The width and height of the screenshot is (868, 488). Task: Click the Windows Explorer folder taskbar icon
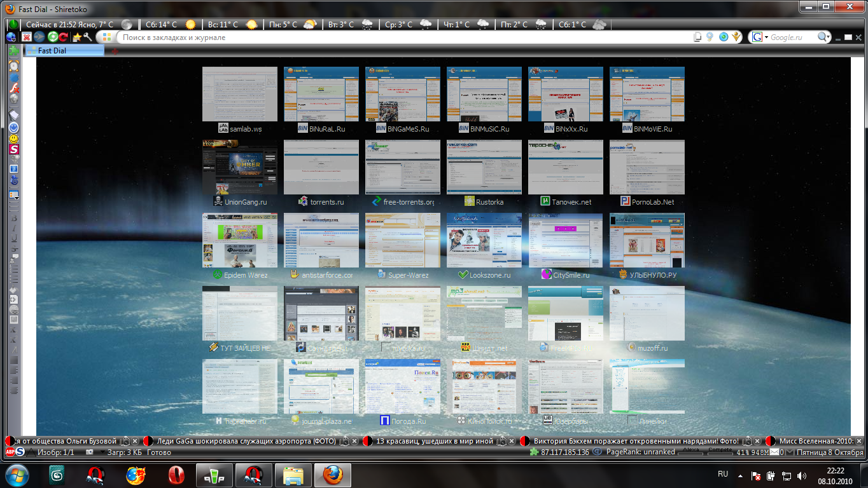pos(293,475)
